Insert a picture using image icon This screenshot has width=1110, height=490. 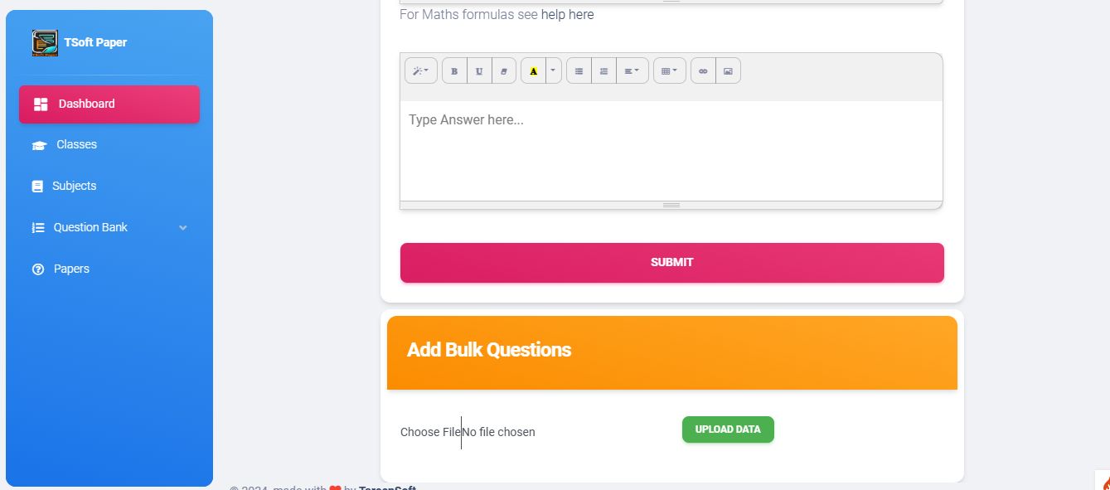(728, 71)
